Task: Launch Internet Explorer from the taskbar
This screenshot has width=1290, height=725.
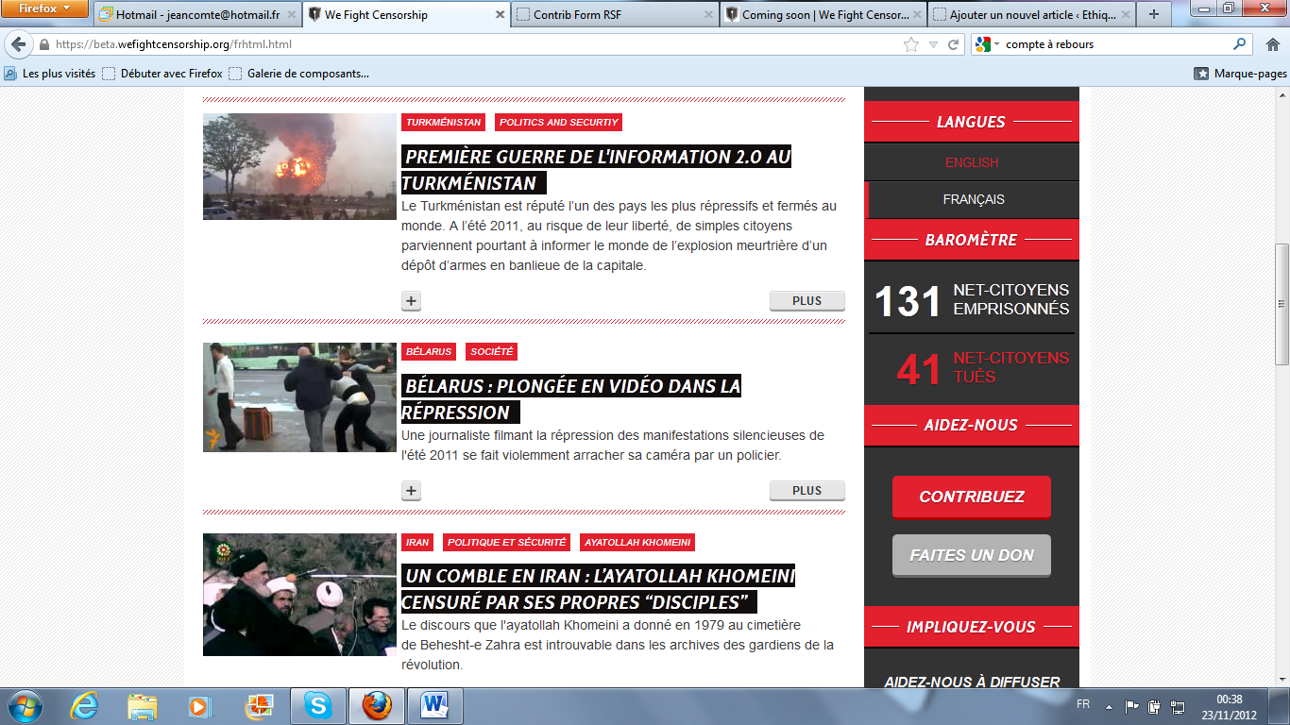Action: [x=84, y=705]
